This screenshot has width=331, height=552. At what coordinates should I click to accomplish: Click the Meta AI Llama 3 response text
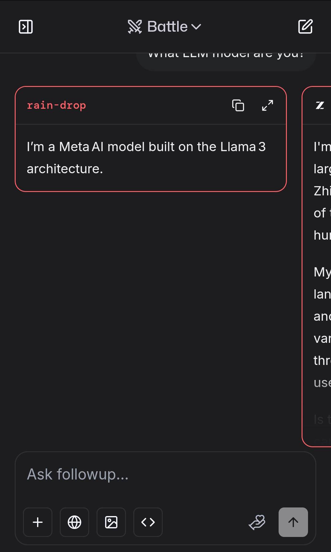coord(146,158)
